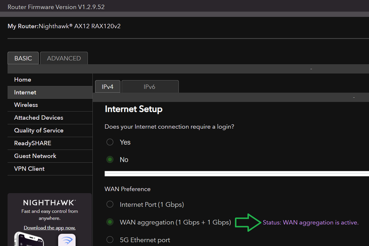The height and width of the screenshot is (246, 369).
Task: Open the IPv6 tab
Action: pyautogui.click(x=150, y=86)
